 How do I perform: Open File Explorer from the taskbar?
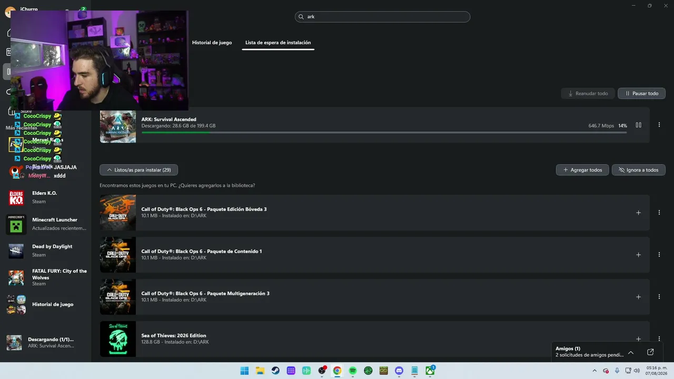click(x=260, y=371)
